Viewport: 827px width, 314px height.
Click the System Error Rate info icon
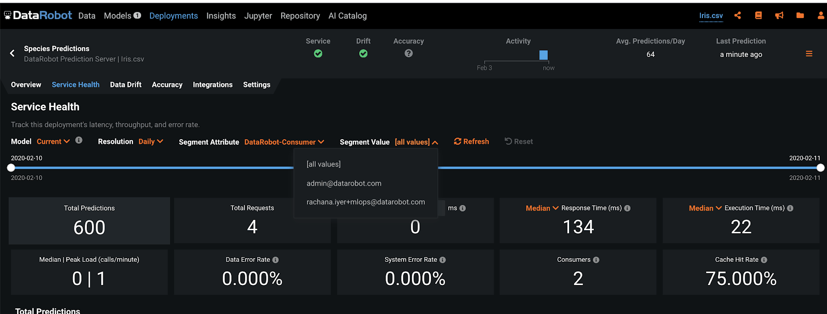(442, 260)
